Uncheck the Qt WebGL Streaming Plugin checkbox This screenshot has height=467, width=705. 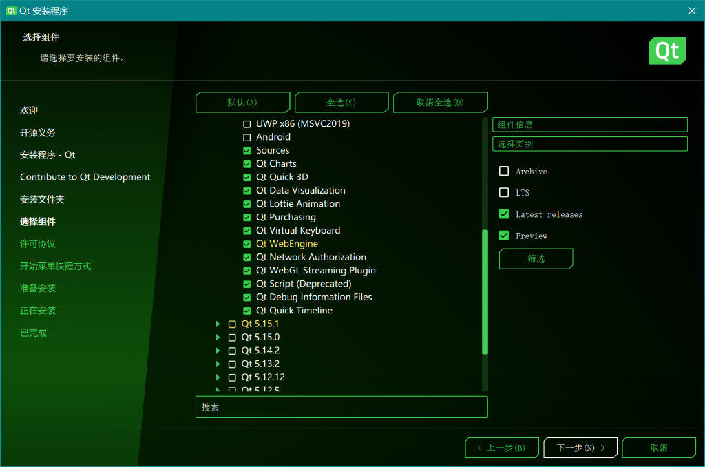click(x=247, y=271)
